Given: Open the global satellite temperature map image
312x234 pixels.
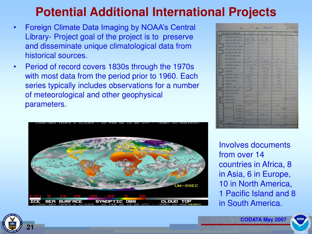Looking at the screenshot, I should pyautogui.click(x=118, y=164).
